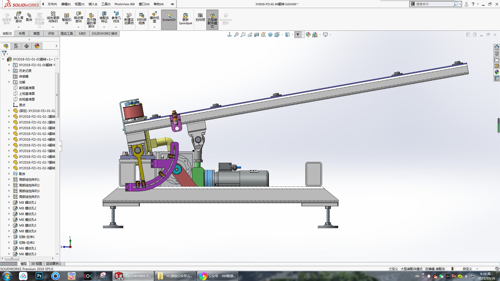Click Zoom to Fit in view toolbar
The image size is (500, 281).
coord(236,35)
